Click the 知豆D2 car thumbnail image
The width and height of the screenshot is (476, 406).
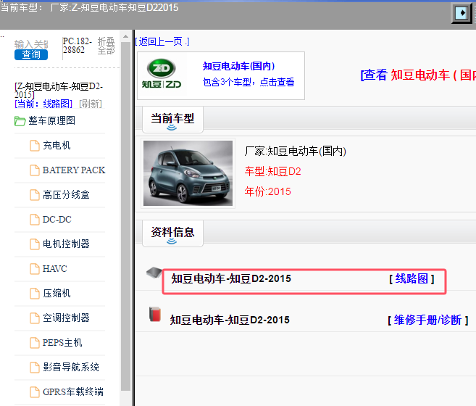pos(188,173)
